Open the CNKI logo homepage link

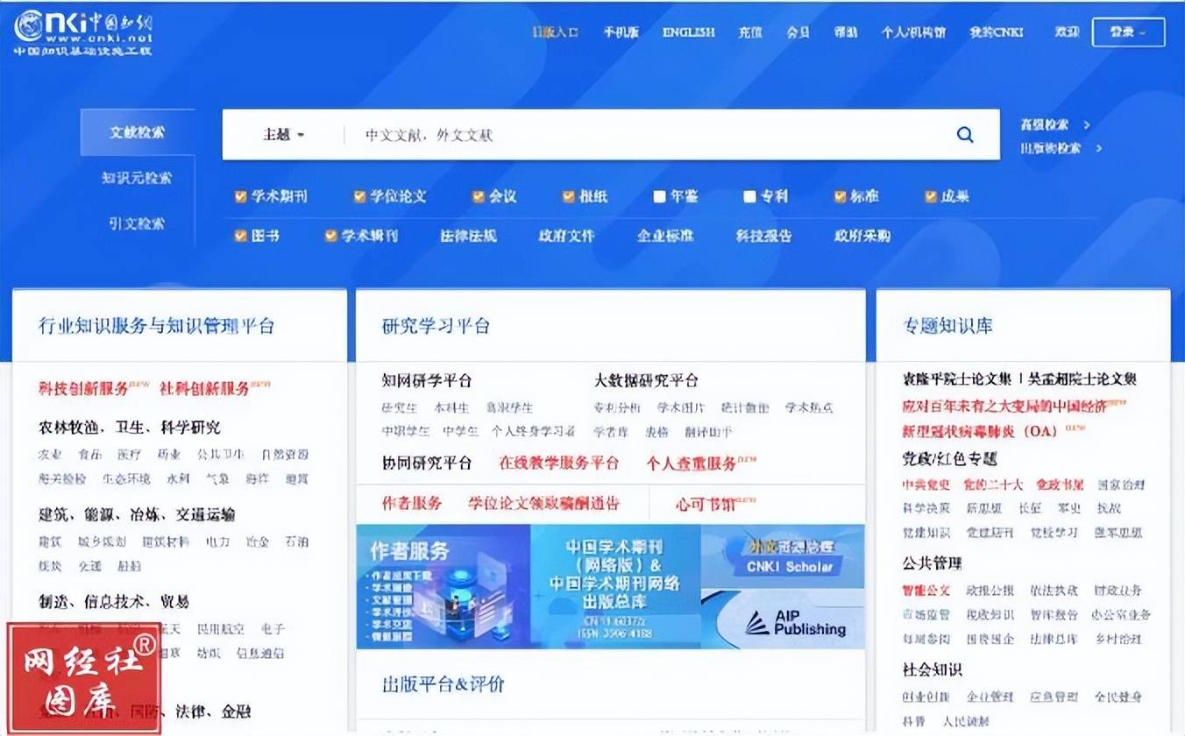click(x=83, y=32)
